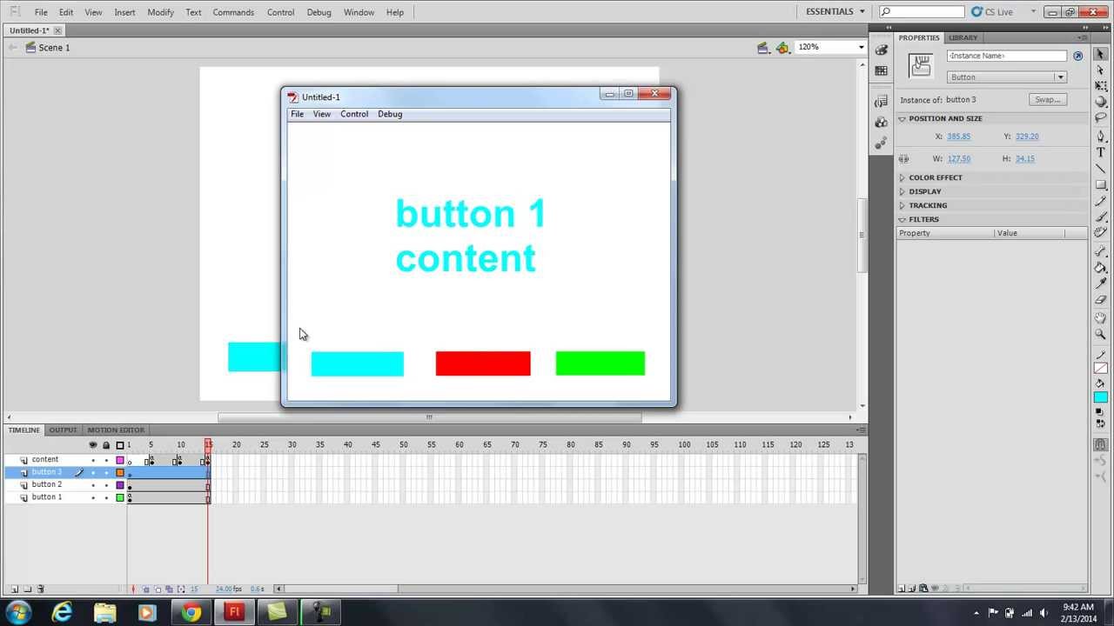Open the ESSENTIALS workspace dropdown
This screenshot has height=626, width=1114.
tap(835, 12)
